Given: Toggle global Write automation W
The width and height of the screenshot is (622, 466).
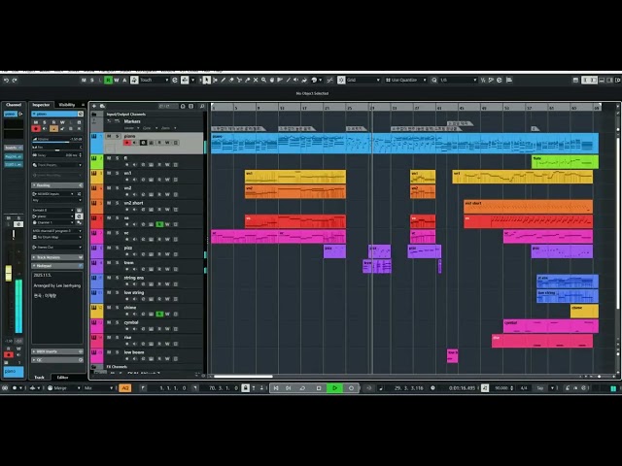Looking at the screenshot, I should (117, 80).
